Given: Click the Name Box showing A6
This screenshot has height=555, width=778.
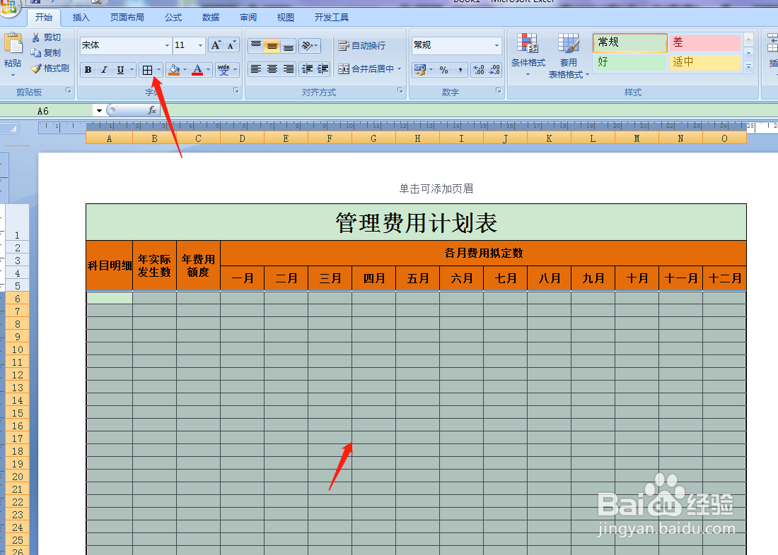Looking at the screenshot, I should [44, 110].
